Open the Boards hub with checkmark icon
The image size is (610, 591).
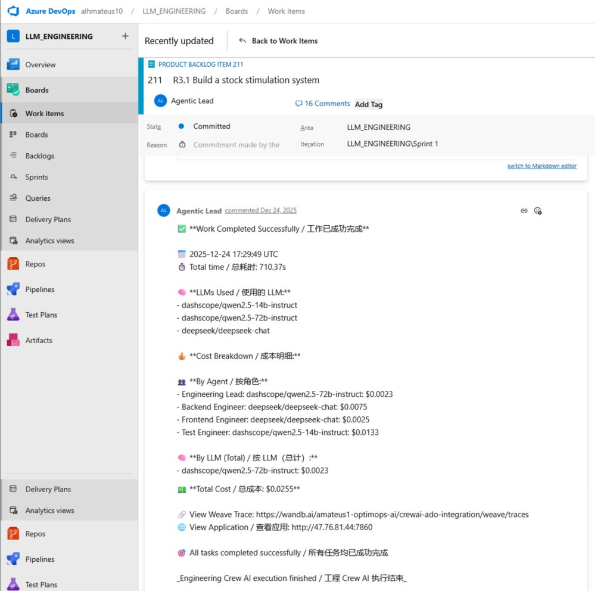tap(13, 90)
